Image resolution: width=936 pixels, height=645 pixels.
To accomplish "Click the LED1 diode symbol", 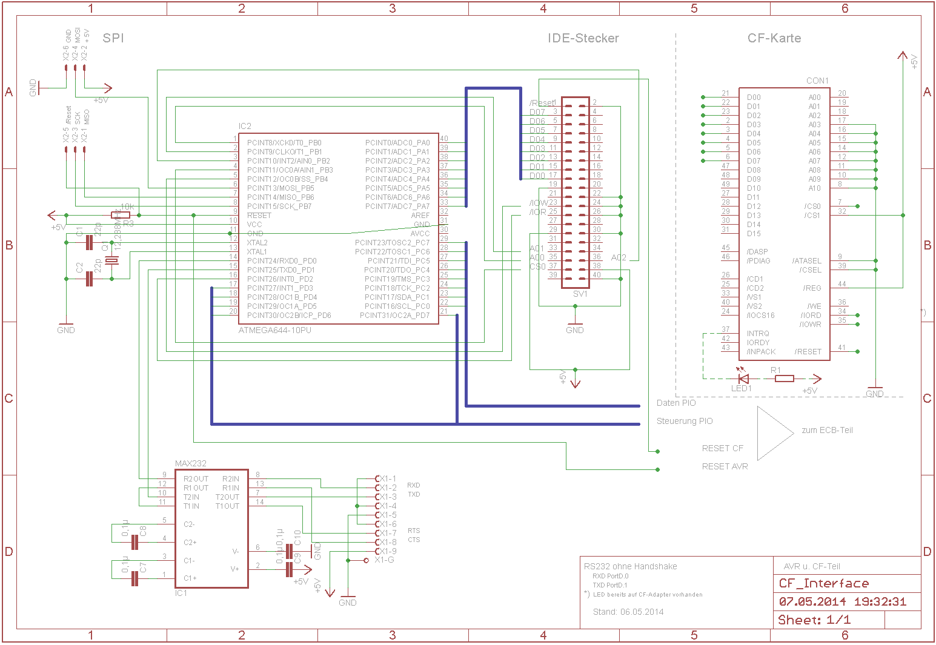I will pyautogui.click(x=743, y=379).
